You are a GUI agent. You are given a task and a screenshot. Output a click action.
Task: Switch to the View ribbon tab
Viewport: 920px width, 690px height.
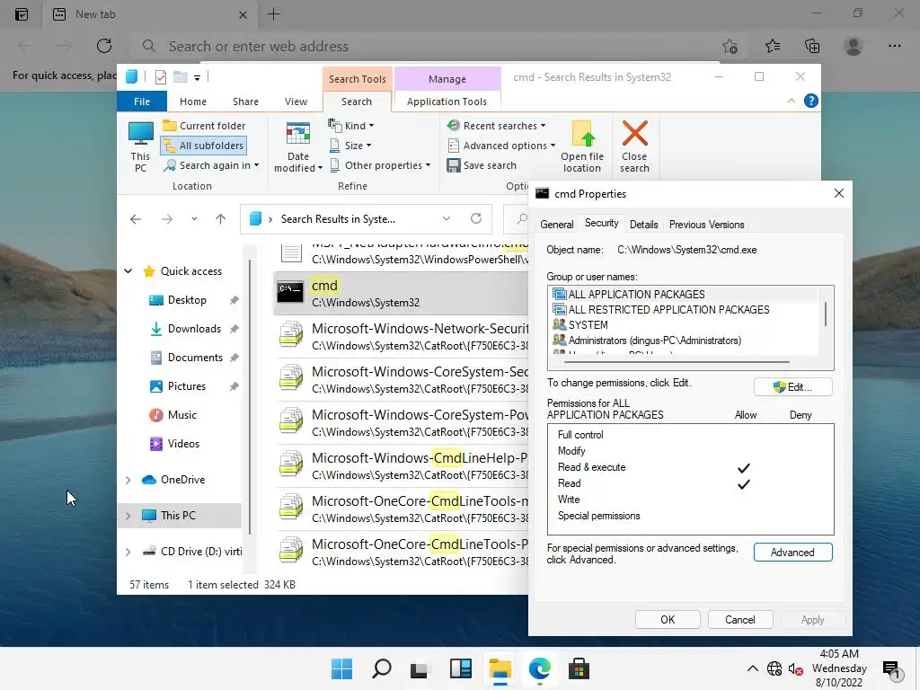click(x=296, y=102)
